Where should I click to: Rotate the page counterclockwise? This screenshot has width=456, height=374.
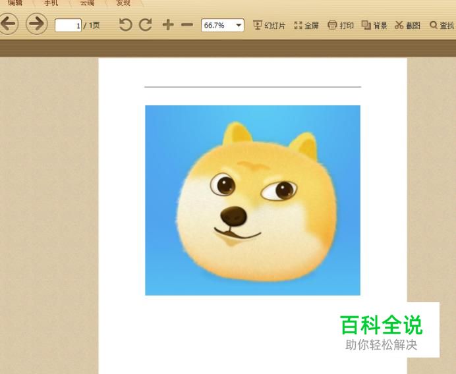point(126,25)
